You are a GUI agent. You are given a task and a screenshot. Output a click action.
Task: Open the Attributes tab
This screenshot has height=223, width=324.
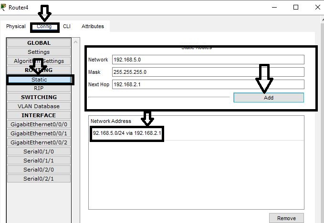[x=93, y=27]
